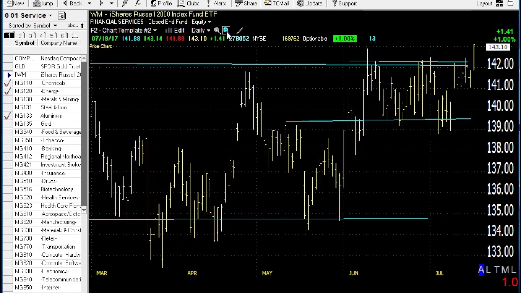Switch to watchlist tab 6

point(62,36)
